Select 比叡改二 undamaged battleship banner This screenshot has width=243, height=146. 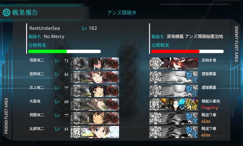coord(95,132)
